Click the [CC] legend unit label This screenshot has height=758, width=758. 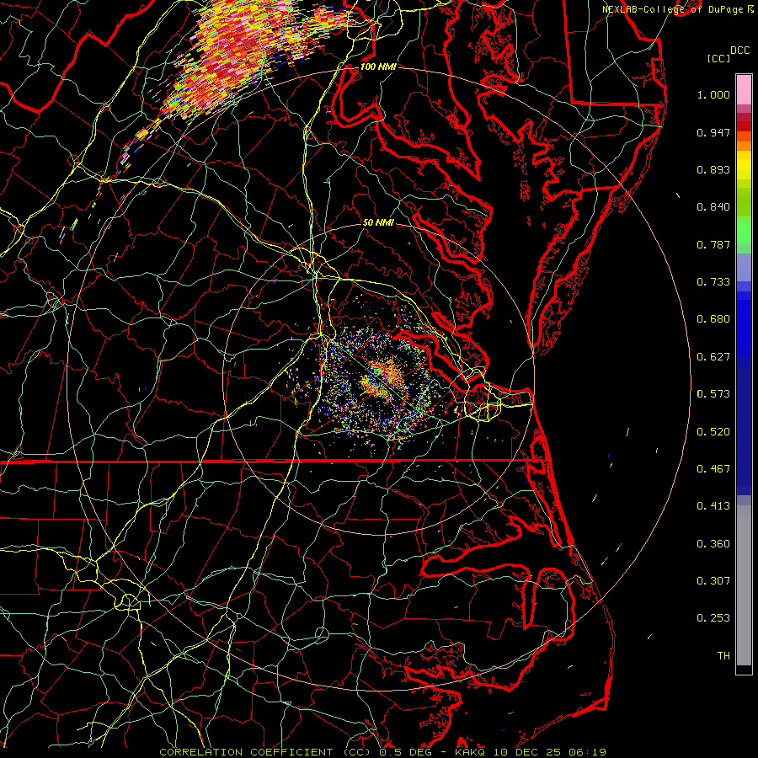pyautogui.click(x=718, y=58)
